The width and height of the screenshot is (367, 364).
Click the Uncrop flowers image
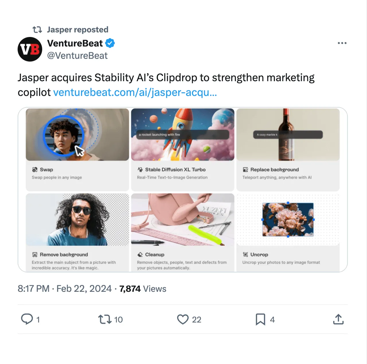tap(288, 219)
